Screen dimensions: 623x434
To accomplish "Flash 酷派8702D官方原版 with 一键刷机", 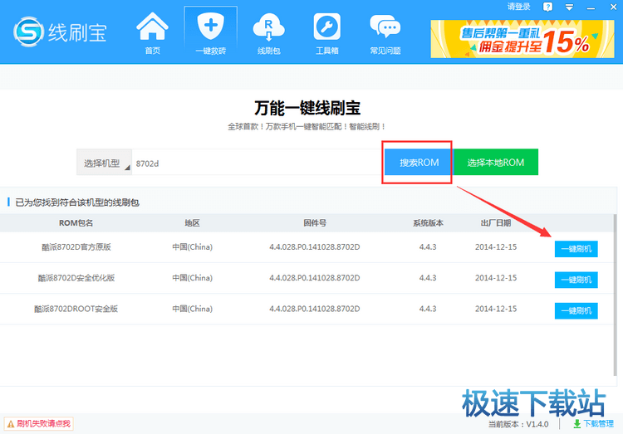I will (576, 248).
